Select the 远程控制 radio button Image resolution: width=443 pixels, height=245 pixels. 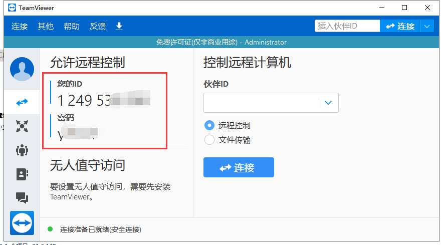(209, 125)
